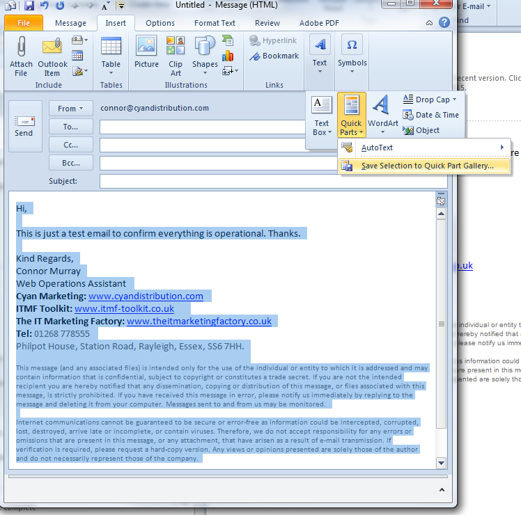Screen dimensions: 521x515
Task: Switch to the Format Text tab
Action: [215, 23]
